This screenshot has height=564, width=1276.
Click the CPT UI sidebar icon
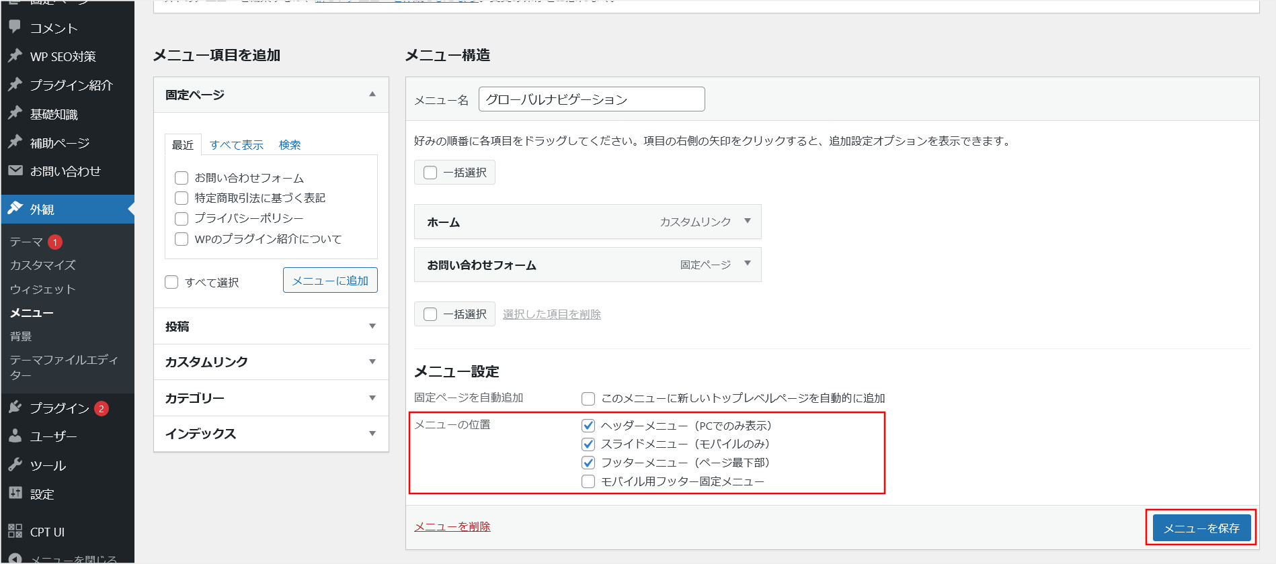[15, 531]
